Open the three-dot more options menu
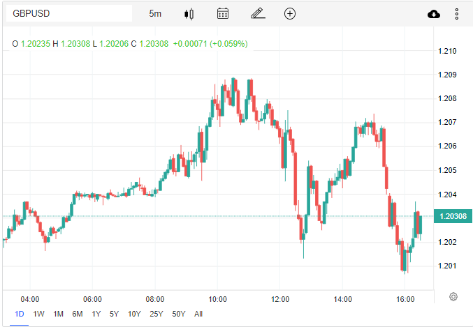 click(x=457, y=14)
